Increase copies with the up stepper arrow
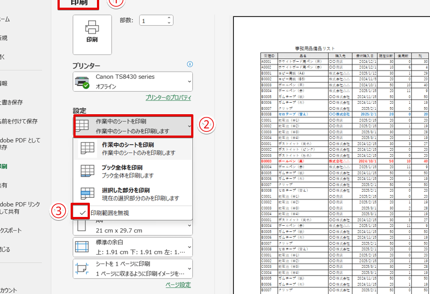 click(169, 18)
